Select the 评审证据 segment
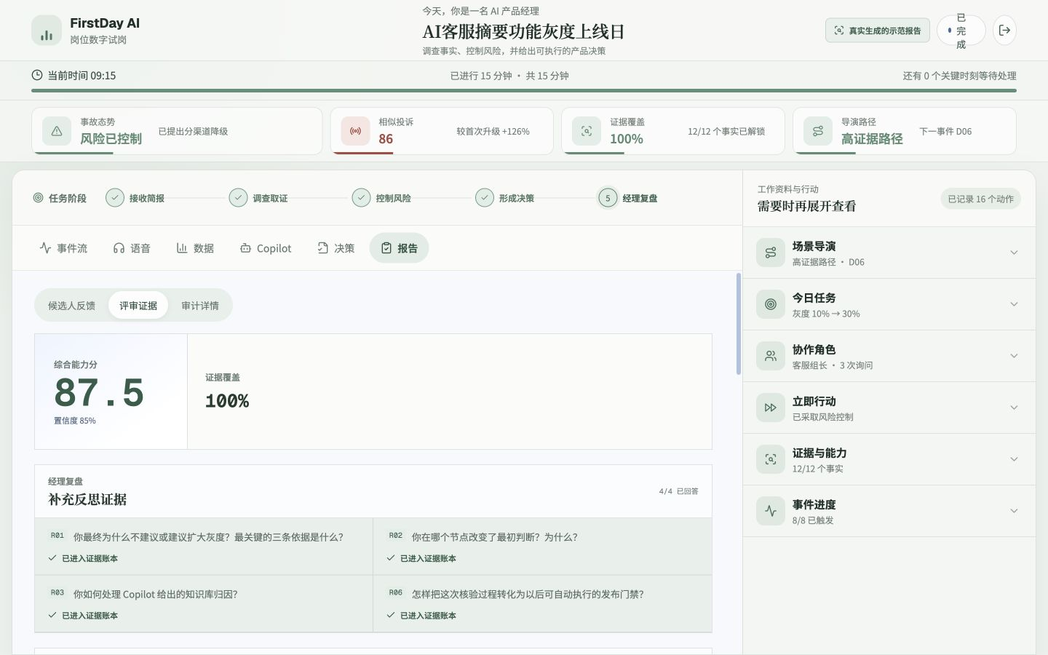Viewport: 1048px width, 655px height. 138,305
